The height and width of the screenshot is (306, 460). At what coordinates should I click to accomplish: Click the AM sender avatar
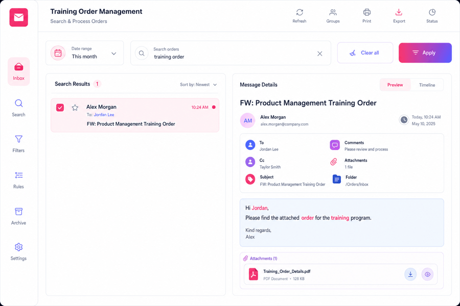[247, 120]
